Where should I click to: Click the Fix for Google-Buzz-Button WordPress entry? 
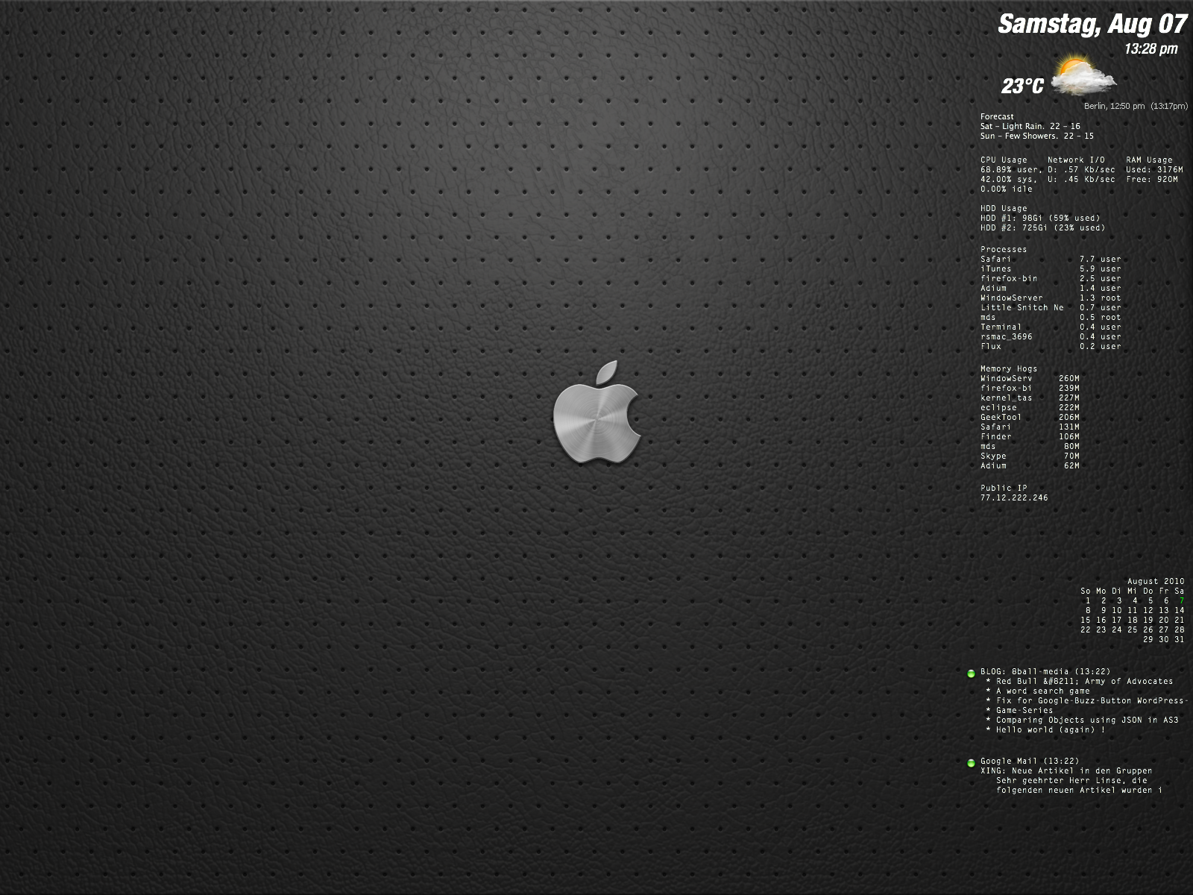pos(1089,700)
